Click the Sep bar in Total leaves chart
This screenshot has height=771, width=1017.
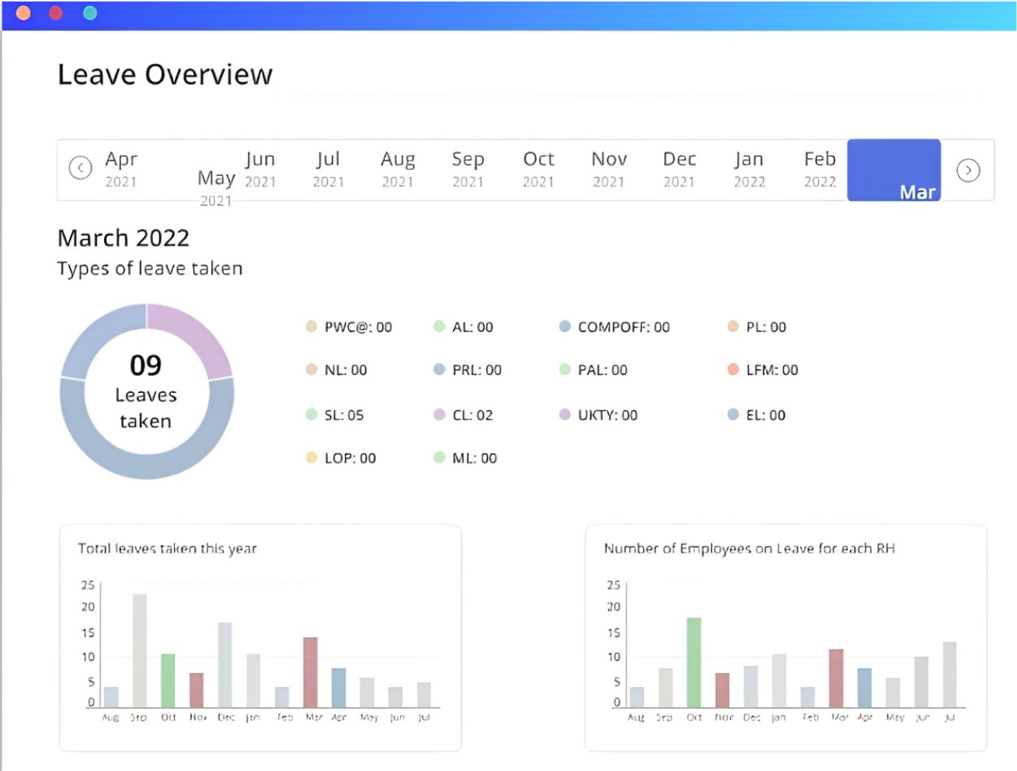point(140,651)
